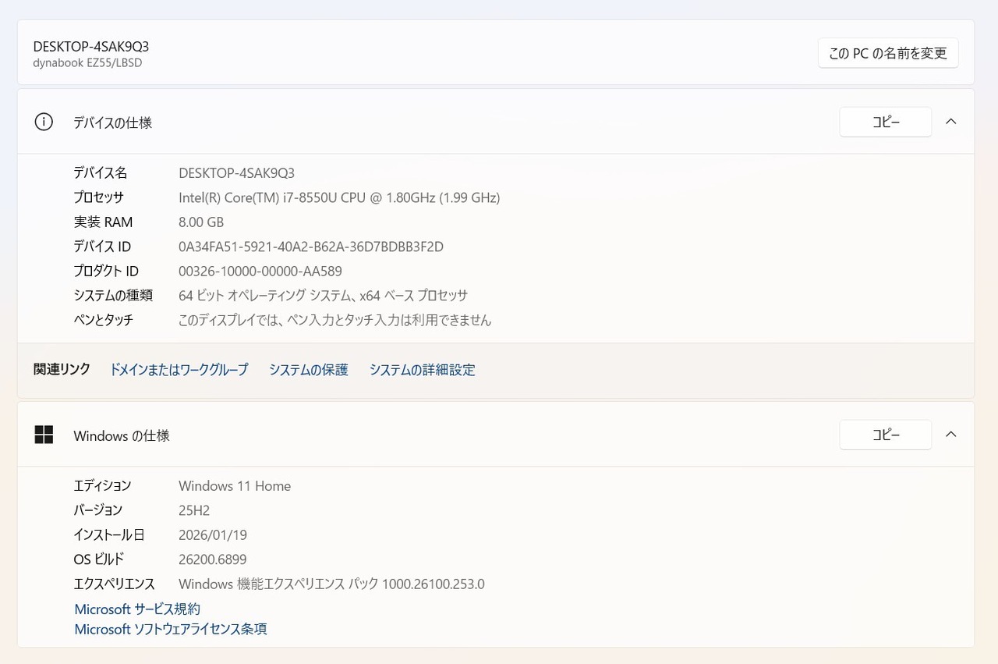Click the Windows 11 Home edition text
Screen dimensions: 998x664
235,485
